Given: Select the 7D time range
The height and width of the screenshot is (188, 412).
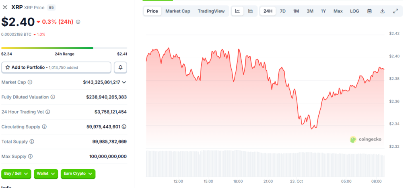Looking at the screenshot, I should pos(283,11).
